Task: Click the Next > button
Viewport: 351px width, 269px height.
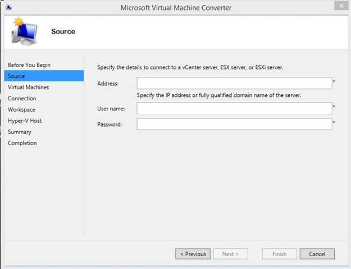Action: pos(230,254)
